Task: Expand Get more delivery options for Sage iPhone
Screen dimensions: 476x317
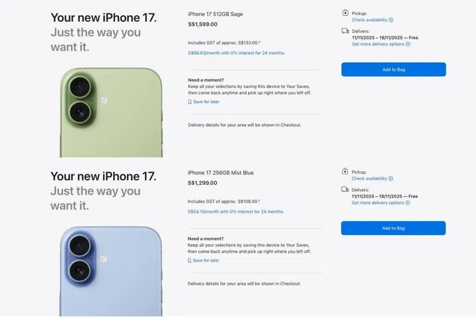Action: (x=381, y=44)
